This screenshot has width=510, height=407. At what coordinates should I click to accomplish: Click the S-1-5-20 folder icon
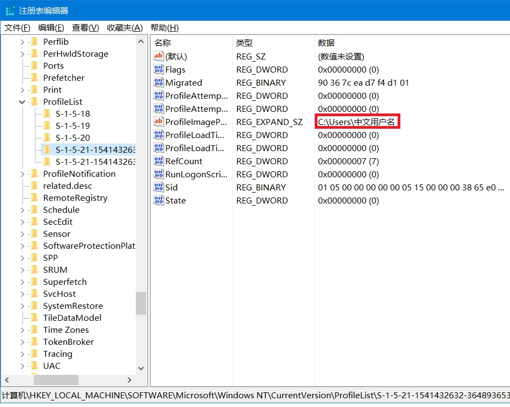coord(47,137)
